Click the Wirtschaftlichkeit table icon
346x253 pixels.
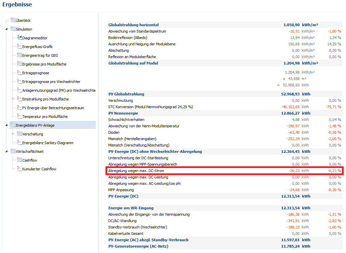[x=13, y=152]
